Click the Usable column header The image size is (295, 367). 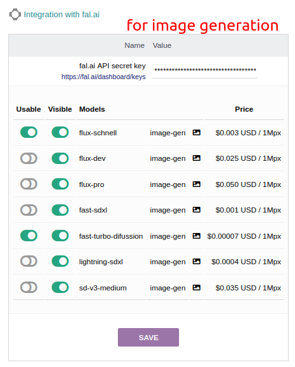(29, 109)
